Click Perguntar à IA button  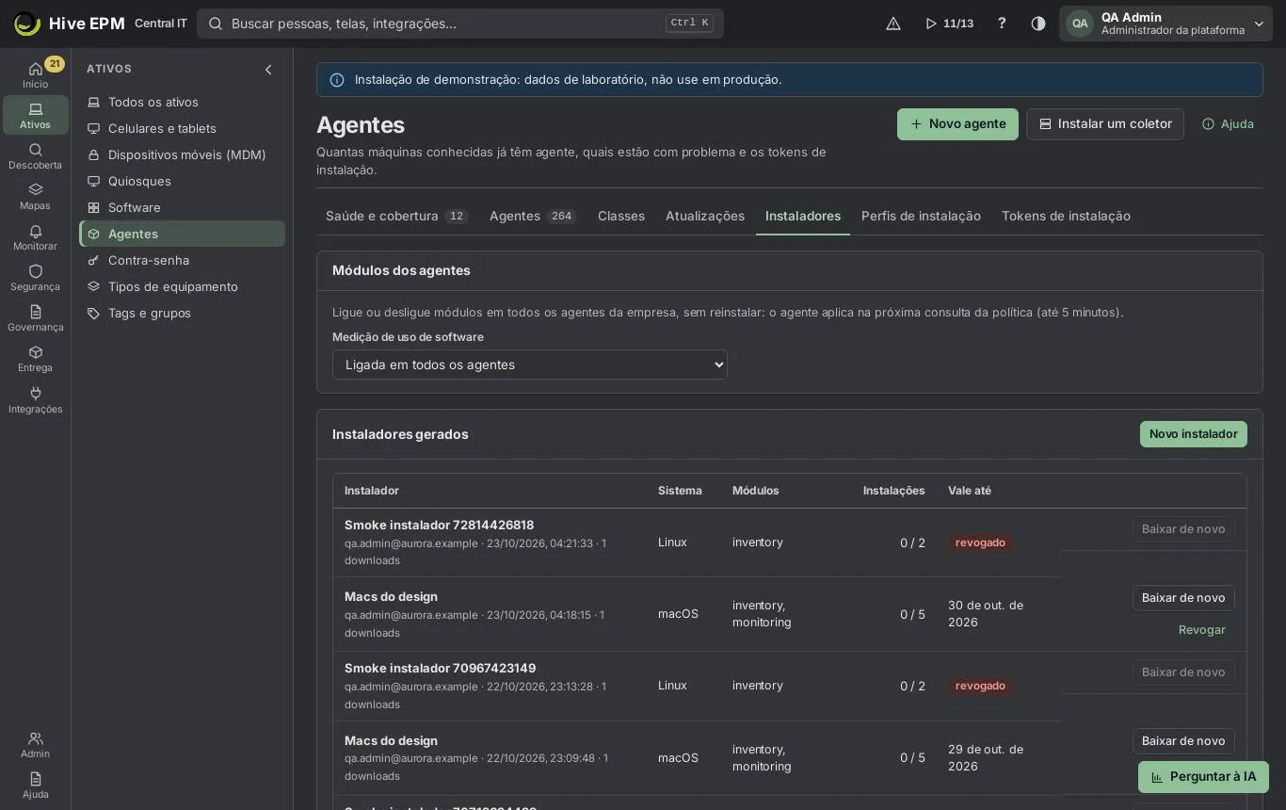click(x=1203, y=777)
